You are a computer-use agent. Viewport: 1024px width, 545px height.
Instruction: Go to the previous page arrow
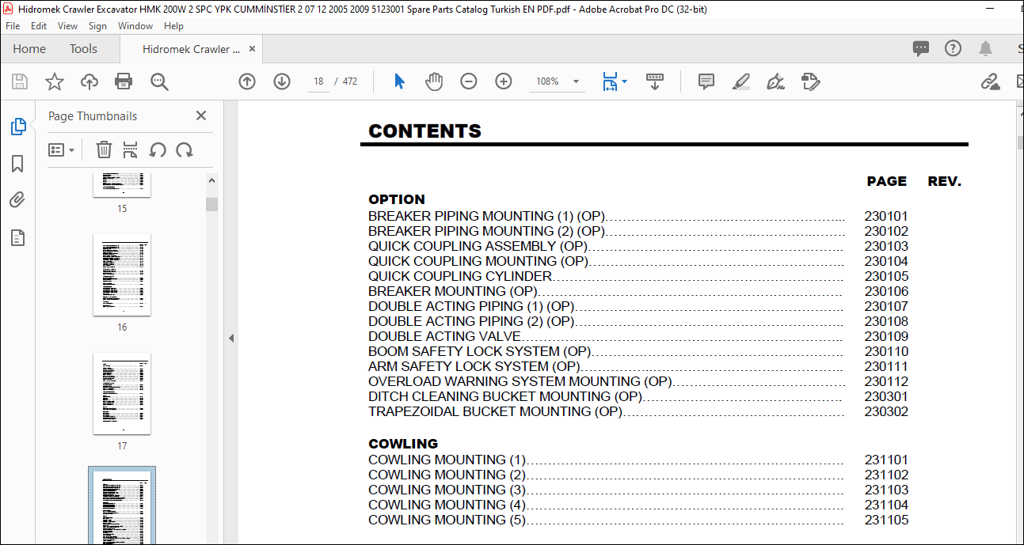(x=247, y=81)
